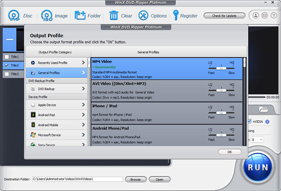Expand Android Mobile chevron
Screen dimensions: 281x191
(83, 125)
